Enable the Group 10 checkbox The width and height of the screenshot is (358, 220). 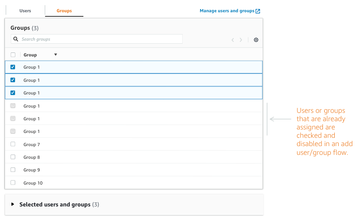(13, 182)
